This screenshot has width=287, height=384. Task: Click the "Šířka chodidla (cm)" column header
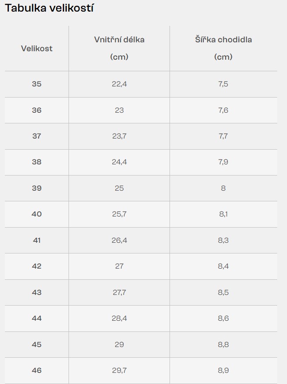[x=223, y=48]
